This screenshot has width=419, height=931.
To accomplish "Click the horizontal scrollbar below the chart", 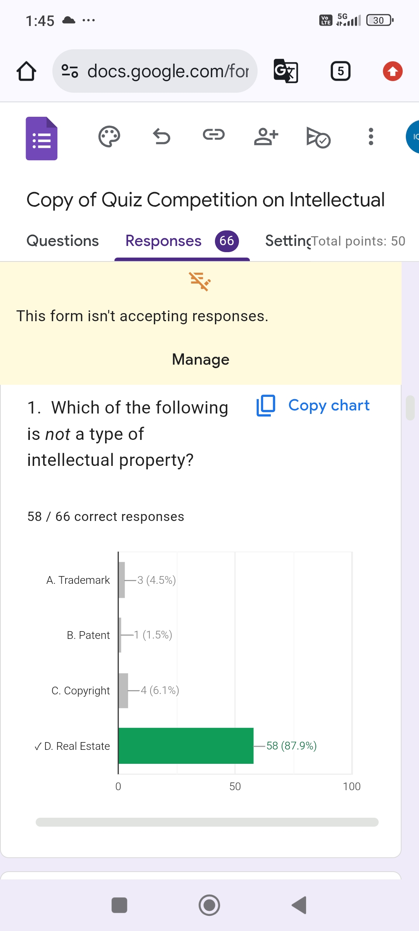I will point(207,822).
